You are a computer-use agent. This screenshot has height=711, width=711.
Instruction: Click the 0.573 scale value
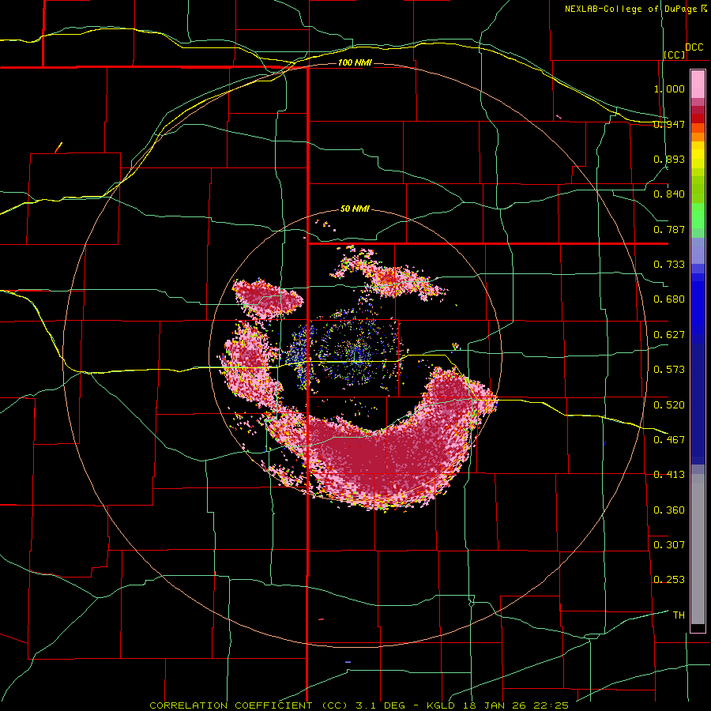click(x=669, y=370)
